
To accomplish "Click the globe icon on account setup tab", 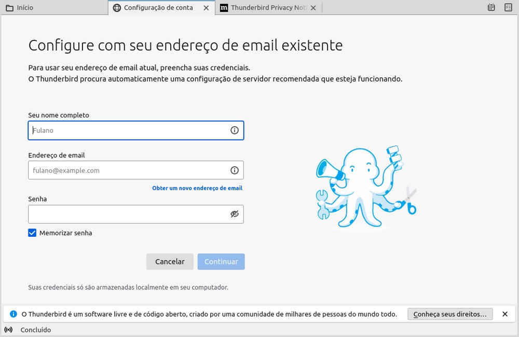I will click(x=116, y=8).
